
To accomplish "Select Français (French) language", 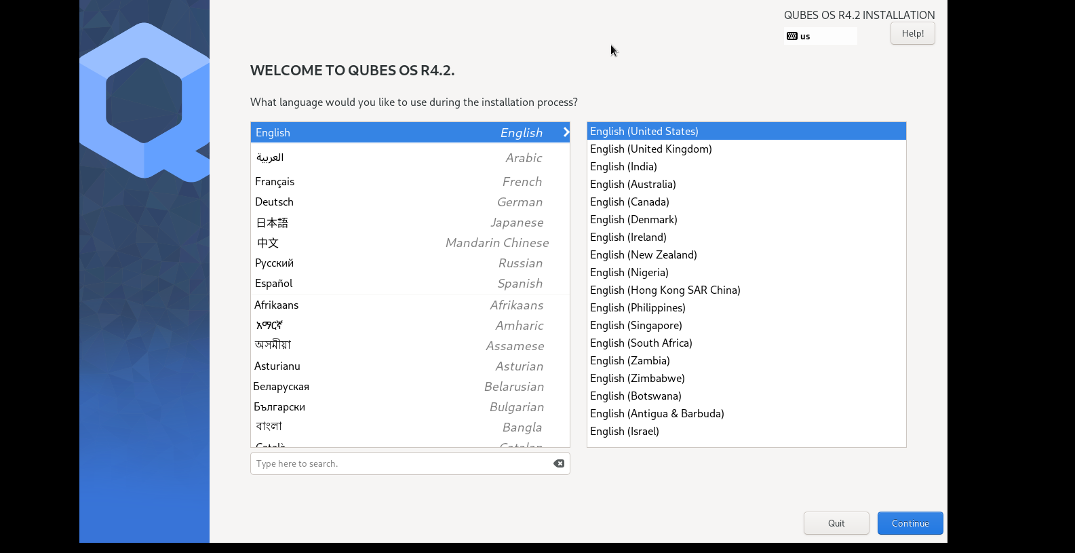I will 410,182.
